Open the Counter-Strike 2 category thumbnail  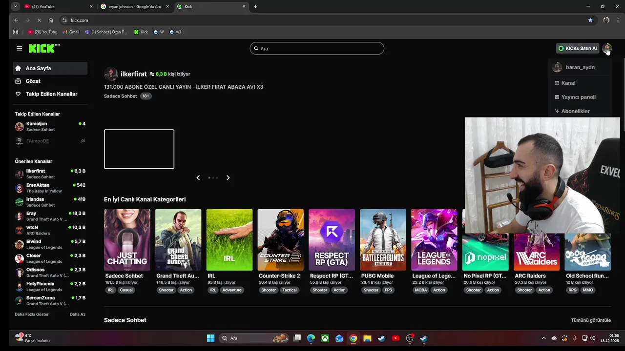click(x=281, y=240)
